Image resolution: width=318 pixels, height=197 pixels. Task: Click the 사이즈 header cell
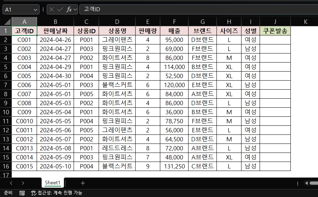[229, 31]
